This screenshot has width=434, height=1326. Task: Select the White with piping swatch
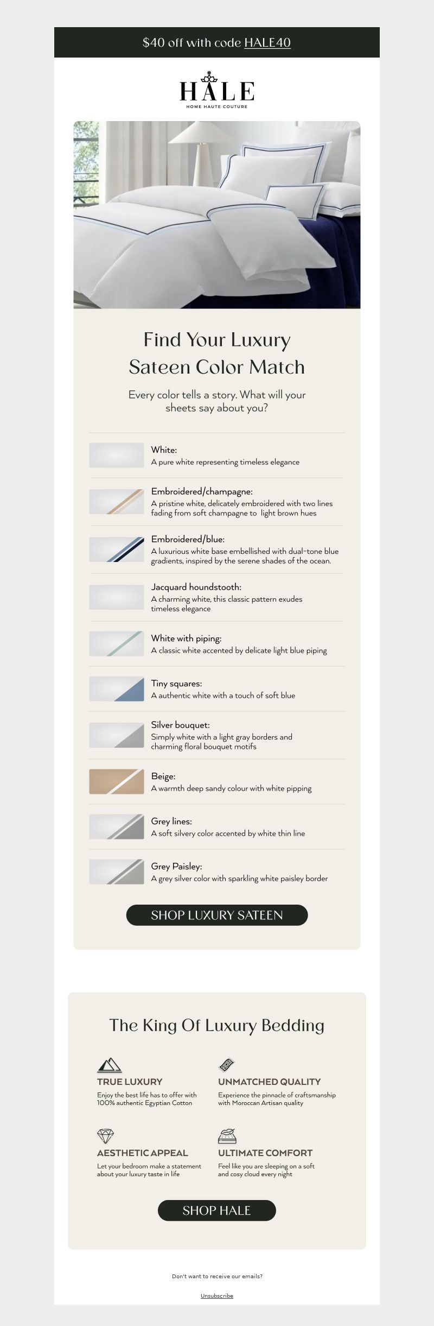pos(117,643)
